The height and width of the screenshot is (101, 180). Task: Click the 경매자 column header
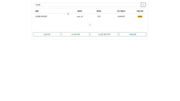pyautogui.click(x=80, y=11)
